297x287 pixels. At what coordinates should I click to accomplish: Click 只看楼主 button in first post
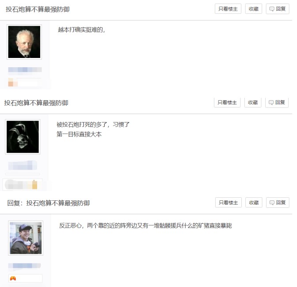[228, 9]
